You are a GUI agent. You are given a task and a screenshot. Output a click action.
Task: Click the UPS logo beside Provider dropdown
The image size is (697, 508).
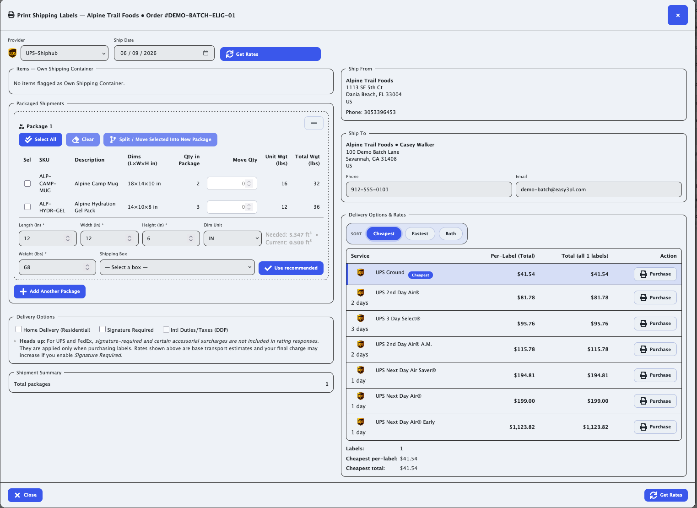[12, 53]
